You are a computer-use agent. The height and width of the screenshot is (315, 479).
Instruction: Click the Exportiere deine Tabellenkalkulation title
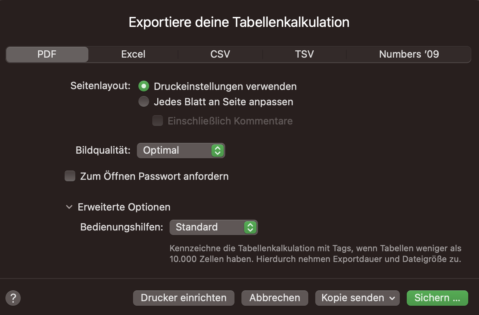click(239, 22)
